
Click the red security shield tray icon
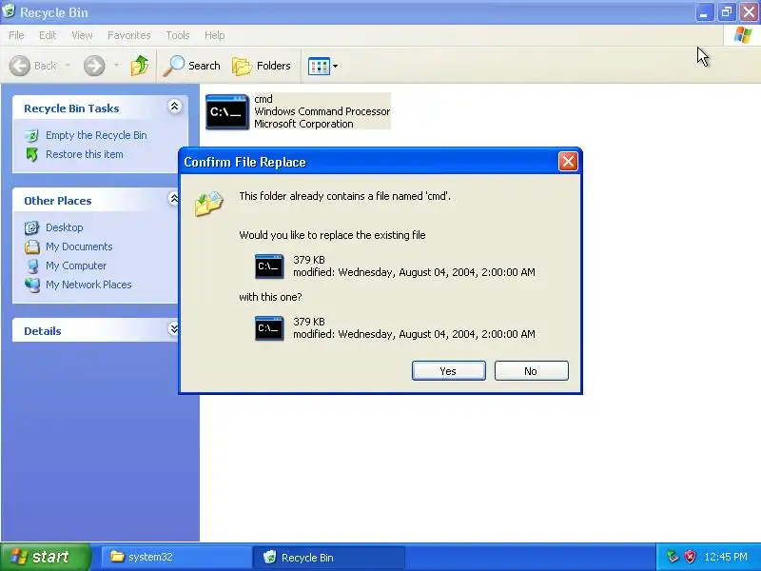690,557
